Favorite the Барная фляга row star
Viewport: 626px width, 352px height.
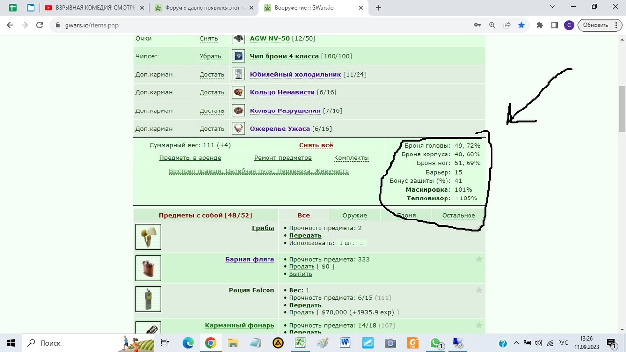click(x=479, y=259)
